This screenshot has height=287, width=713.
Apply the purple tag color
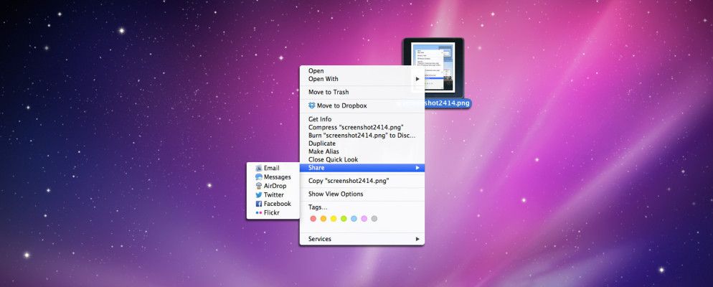[364, 219]
